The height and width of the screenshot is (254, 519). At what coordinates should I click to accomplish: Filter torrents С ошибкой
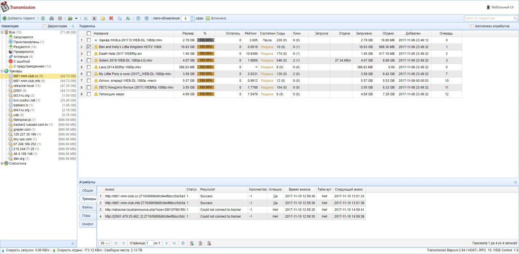tap(21, 61)
